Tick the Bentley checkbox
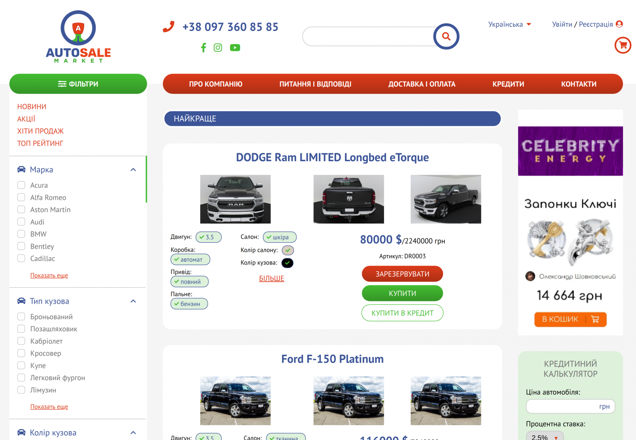Image resolution: width=636 pixels, height=440 pixels. coord(21,246)
